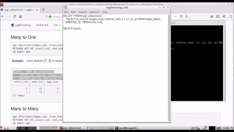Go forward in Firefox
The width and height of the screenshot is (234, 132).
click(9, 16)
